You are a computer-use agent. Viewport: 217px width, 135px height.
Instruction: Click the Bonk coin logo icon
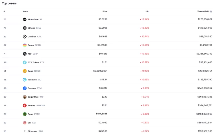pyautogui.click(x=25, y=71)
